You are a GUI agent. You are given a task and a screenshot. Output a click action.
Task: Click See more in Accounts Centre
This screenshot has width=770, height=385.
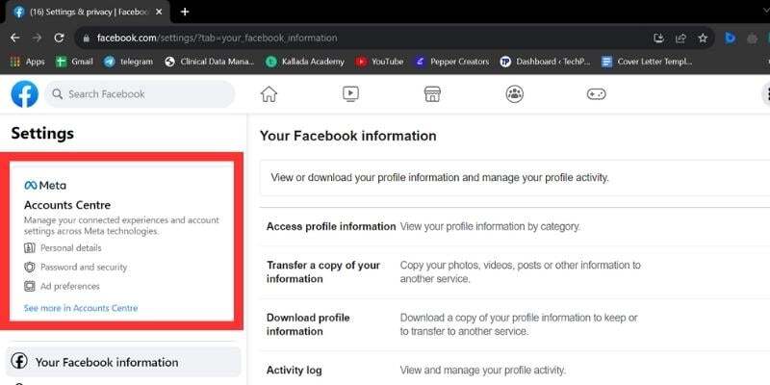81,308
